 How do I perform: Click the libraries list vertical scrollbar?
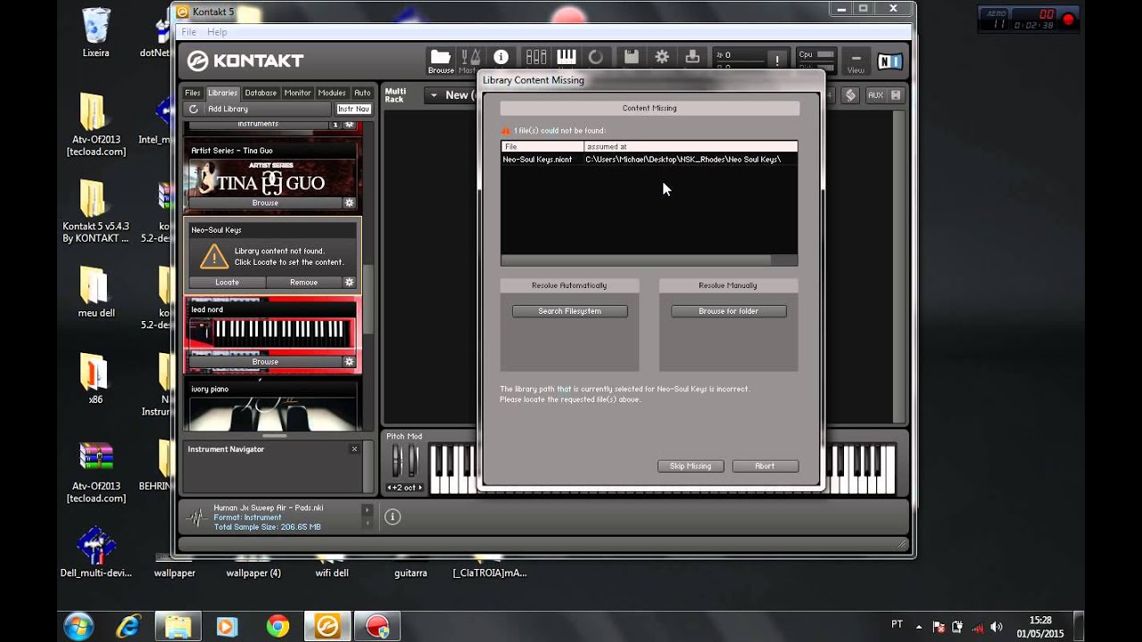tap(368, 300)
